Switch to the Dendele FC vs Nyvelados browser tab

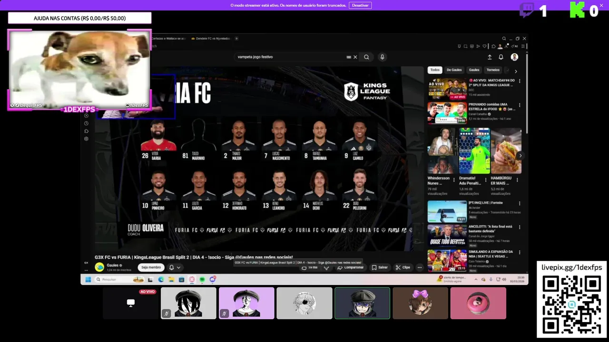[210, 38]
